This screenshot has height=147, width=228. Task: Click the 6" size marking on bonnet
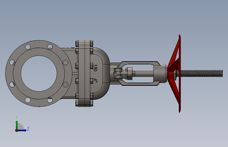(x=95, y=80)
